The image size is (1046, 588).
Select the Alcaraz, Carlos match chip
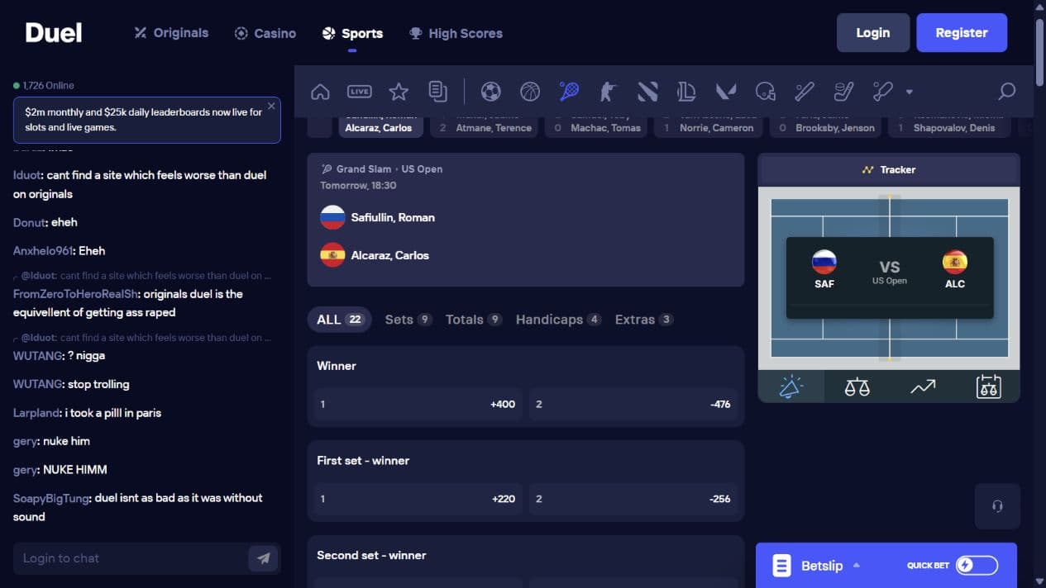click(380, 126)
